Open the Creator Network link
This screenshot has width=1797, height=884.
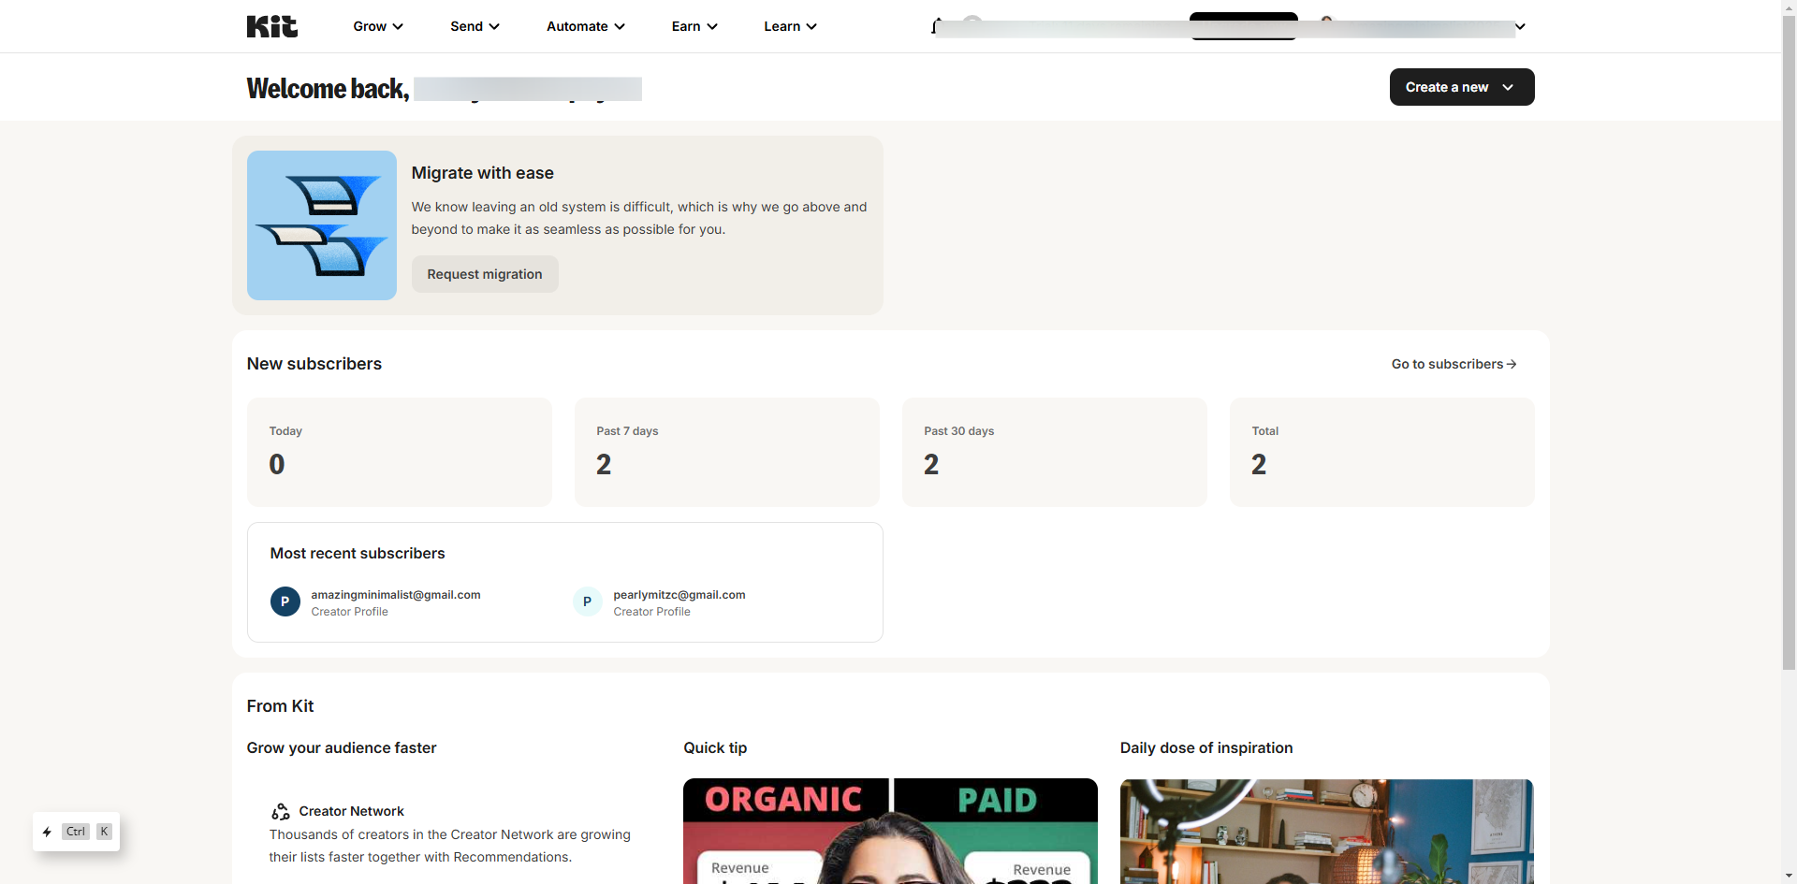pyautogui.click(x=352, y=812)
